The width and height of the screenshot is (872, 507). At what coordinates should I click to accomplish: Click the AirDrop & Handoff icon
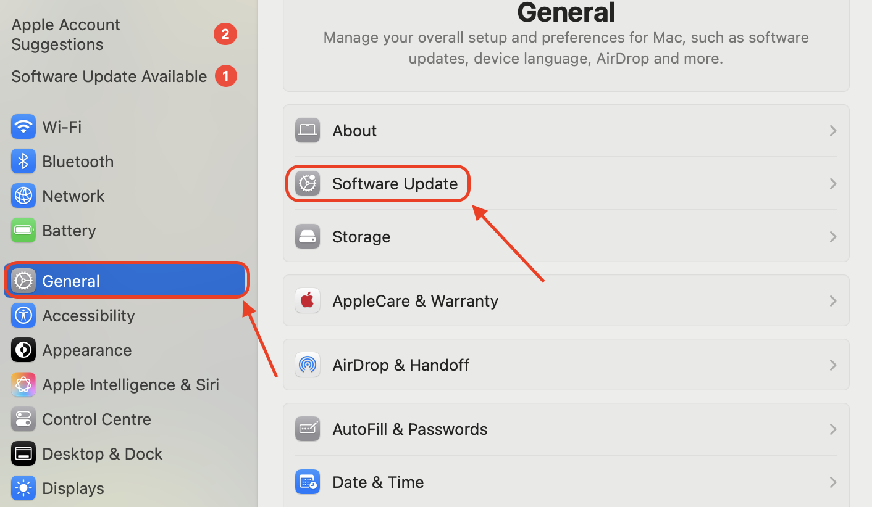point(308,365)
